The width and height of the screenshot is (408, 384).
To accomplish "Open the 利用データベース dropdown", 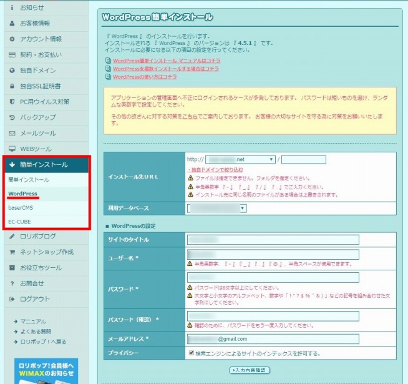I will pyautogui.click(x=216, y=208).
